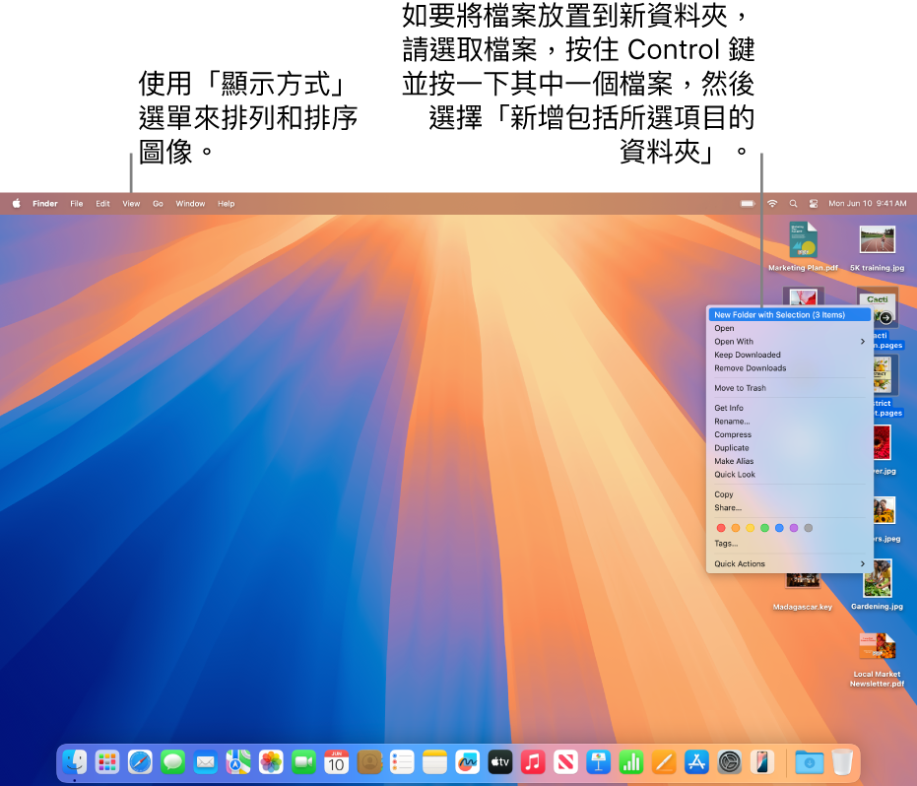Screen dimensions: 917x786
Task: Click the battery status icon
Action: tap(748, 204)
